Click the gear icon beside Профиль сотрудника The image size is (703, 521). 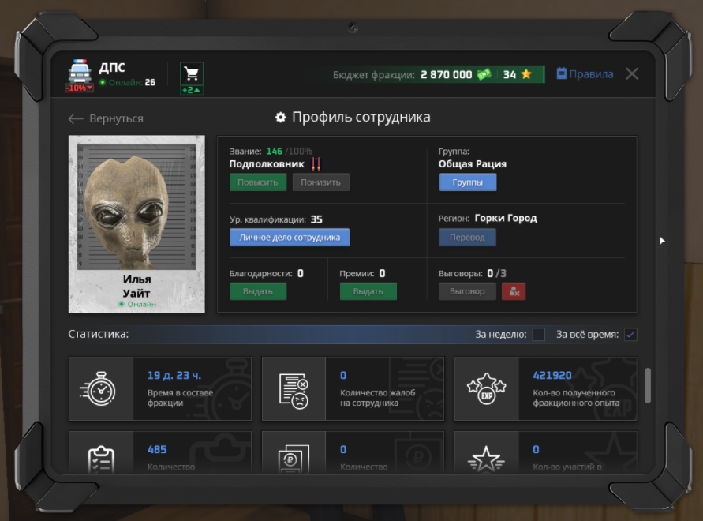(280, 118)
